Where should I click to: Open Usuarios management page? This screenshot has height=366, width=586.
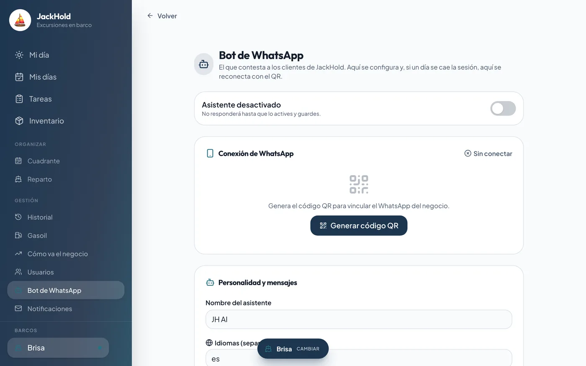click(66, 272)
